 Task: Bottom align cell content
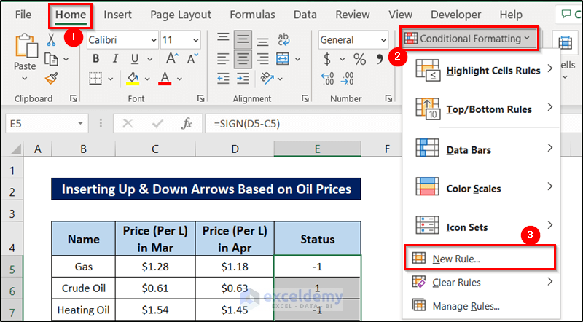(x=262, y=40)
